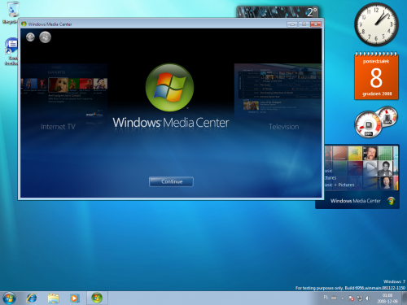
Task: Open the Action Center flag icon
Action: [x=351, y=298]
